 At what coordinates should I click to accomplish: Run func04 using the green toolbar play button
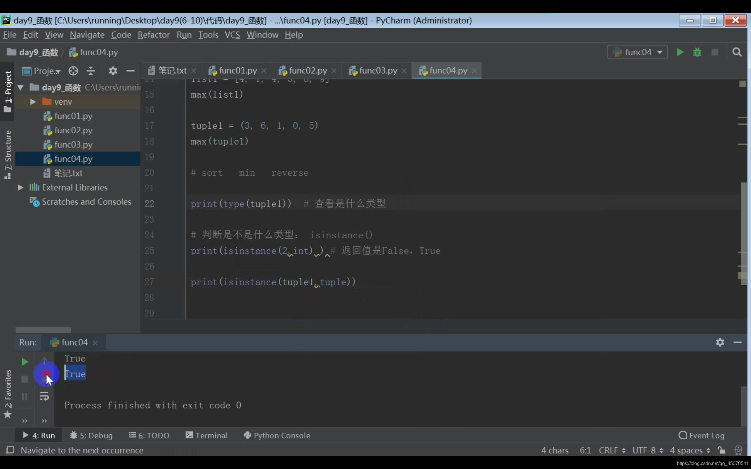[680, 52]
